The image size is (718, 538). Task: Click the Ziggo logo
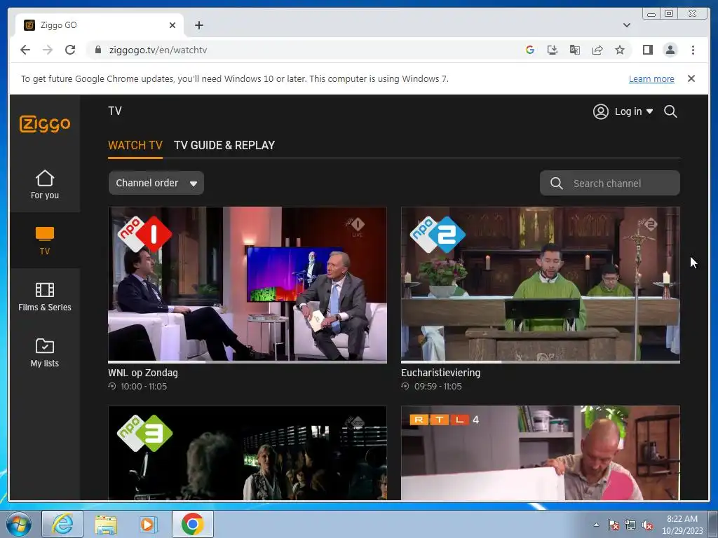[45, 123]
